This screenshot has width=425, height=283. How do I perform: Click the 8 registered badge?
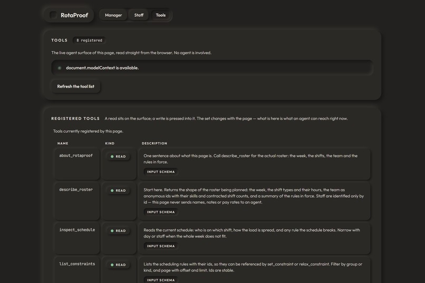[x=89, y=41]
